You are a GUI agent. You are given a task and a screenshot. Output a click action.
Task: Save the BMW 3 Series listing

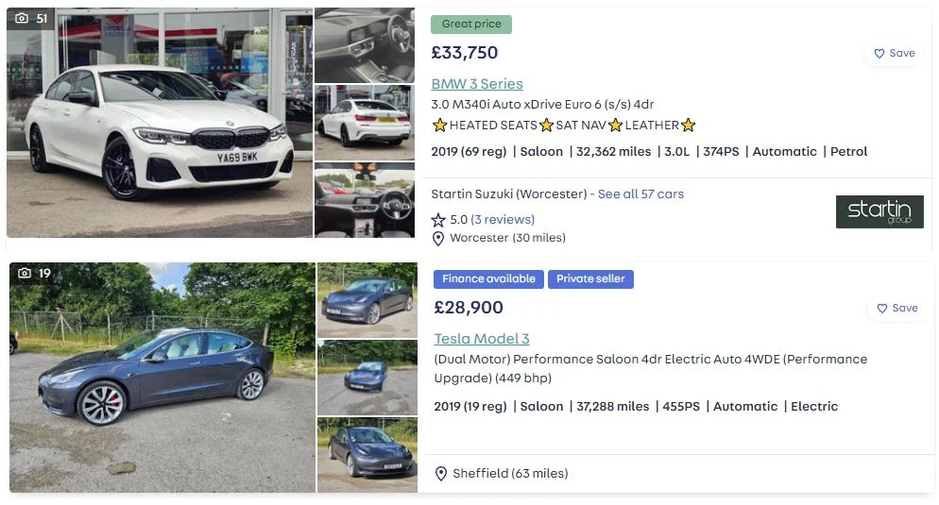tap(894, 53)
